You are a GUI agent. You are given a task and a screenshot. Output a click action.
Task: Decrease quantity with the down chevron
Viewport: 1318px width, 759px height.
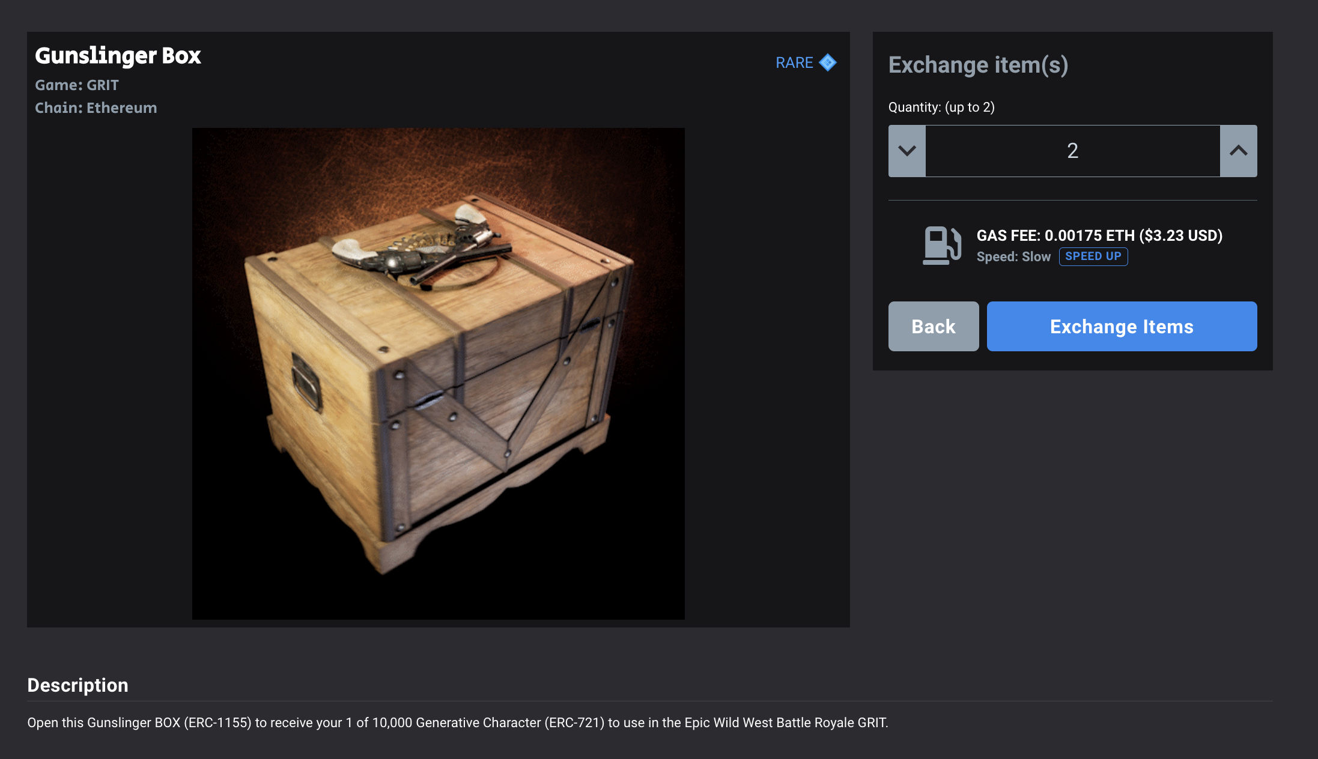tap(907, 151)
